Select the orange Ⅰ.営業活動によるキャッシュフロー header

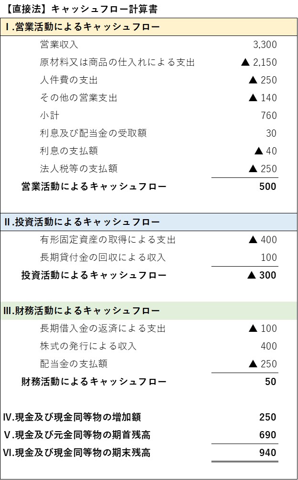[x=149, y=27]
